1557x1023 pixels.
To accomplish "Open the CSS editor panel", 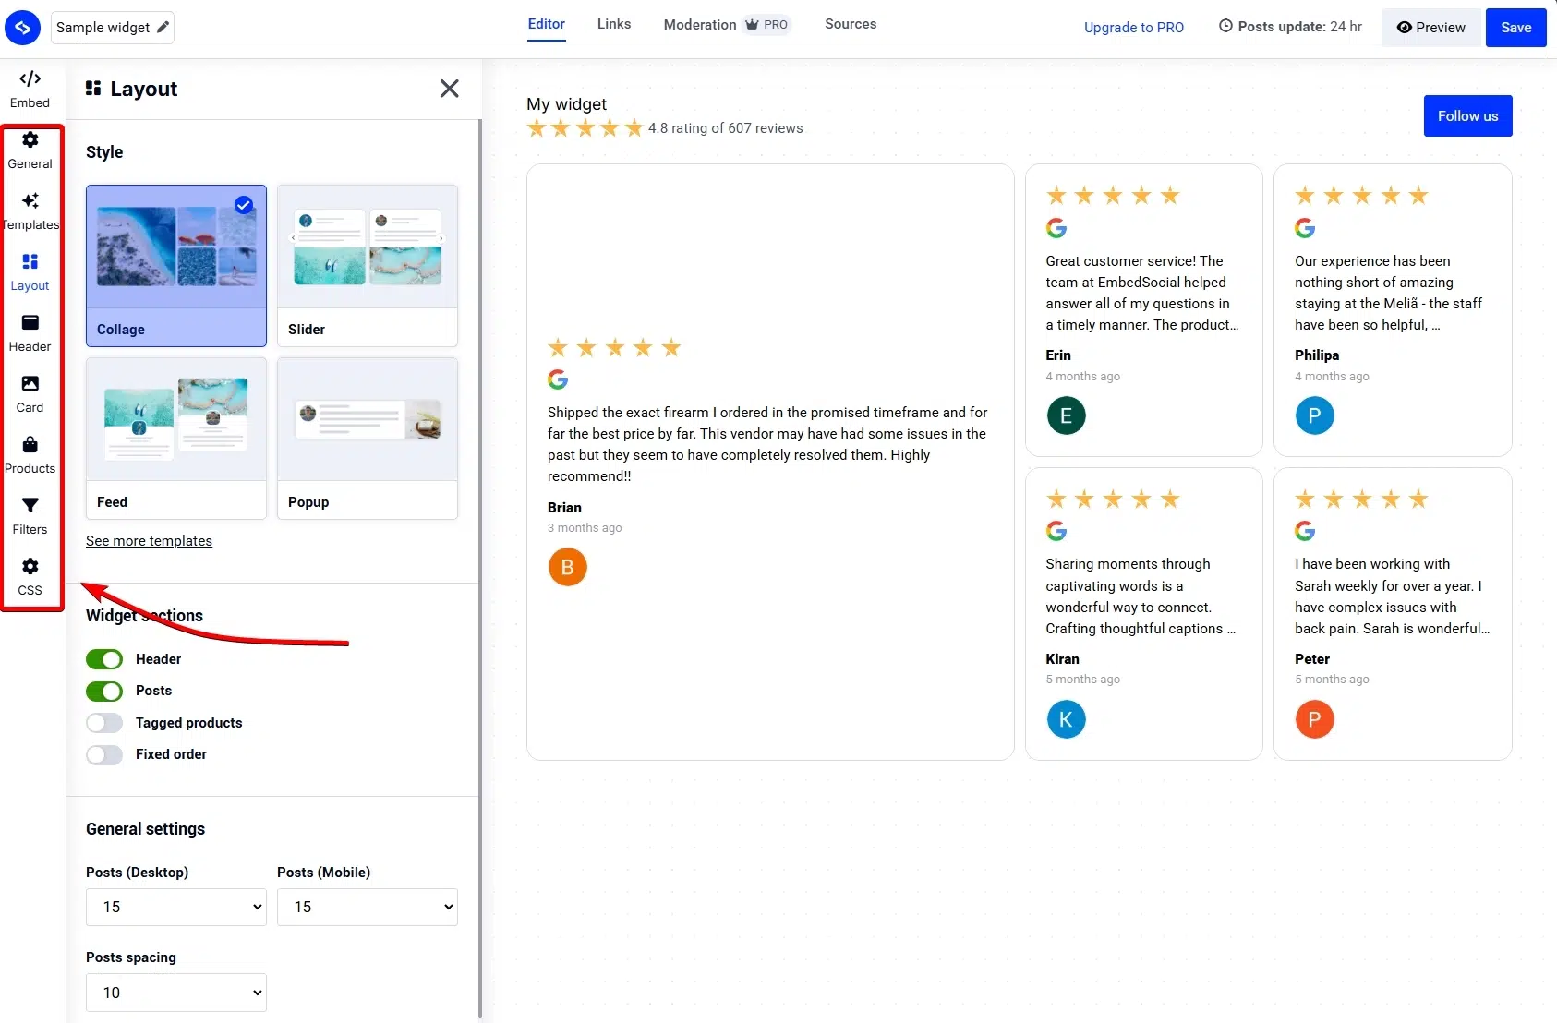I will pos(30,574).
